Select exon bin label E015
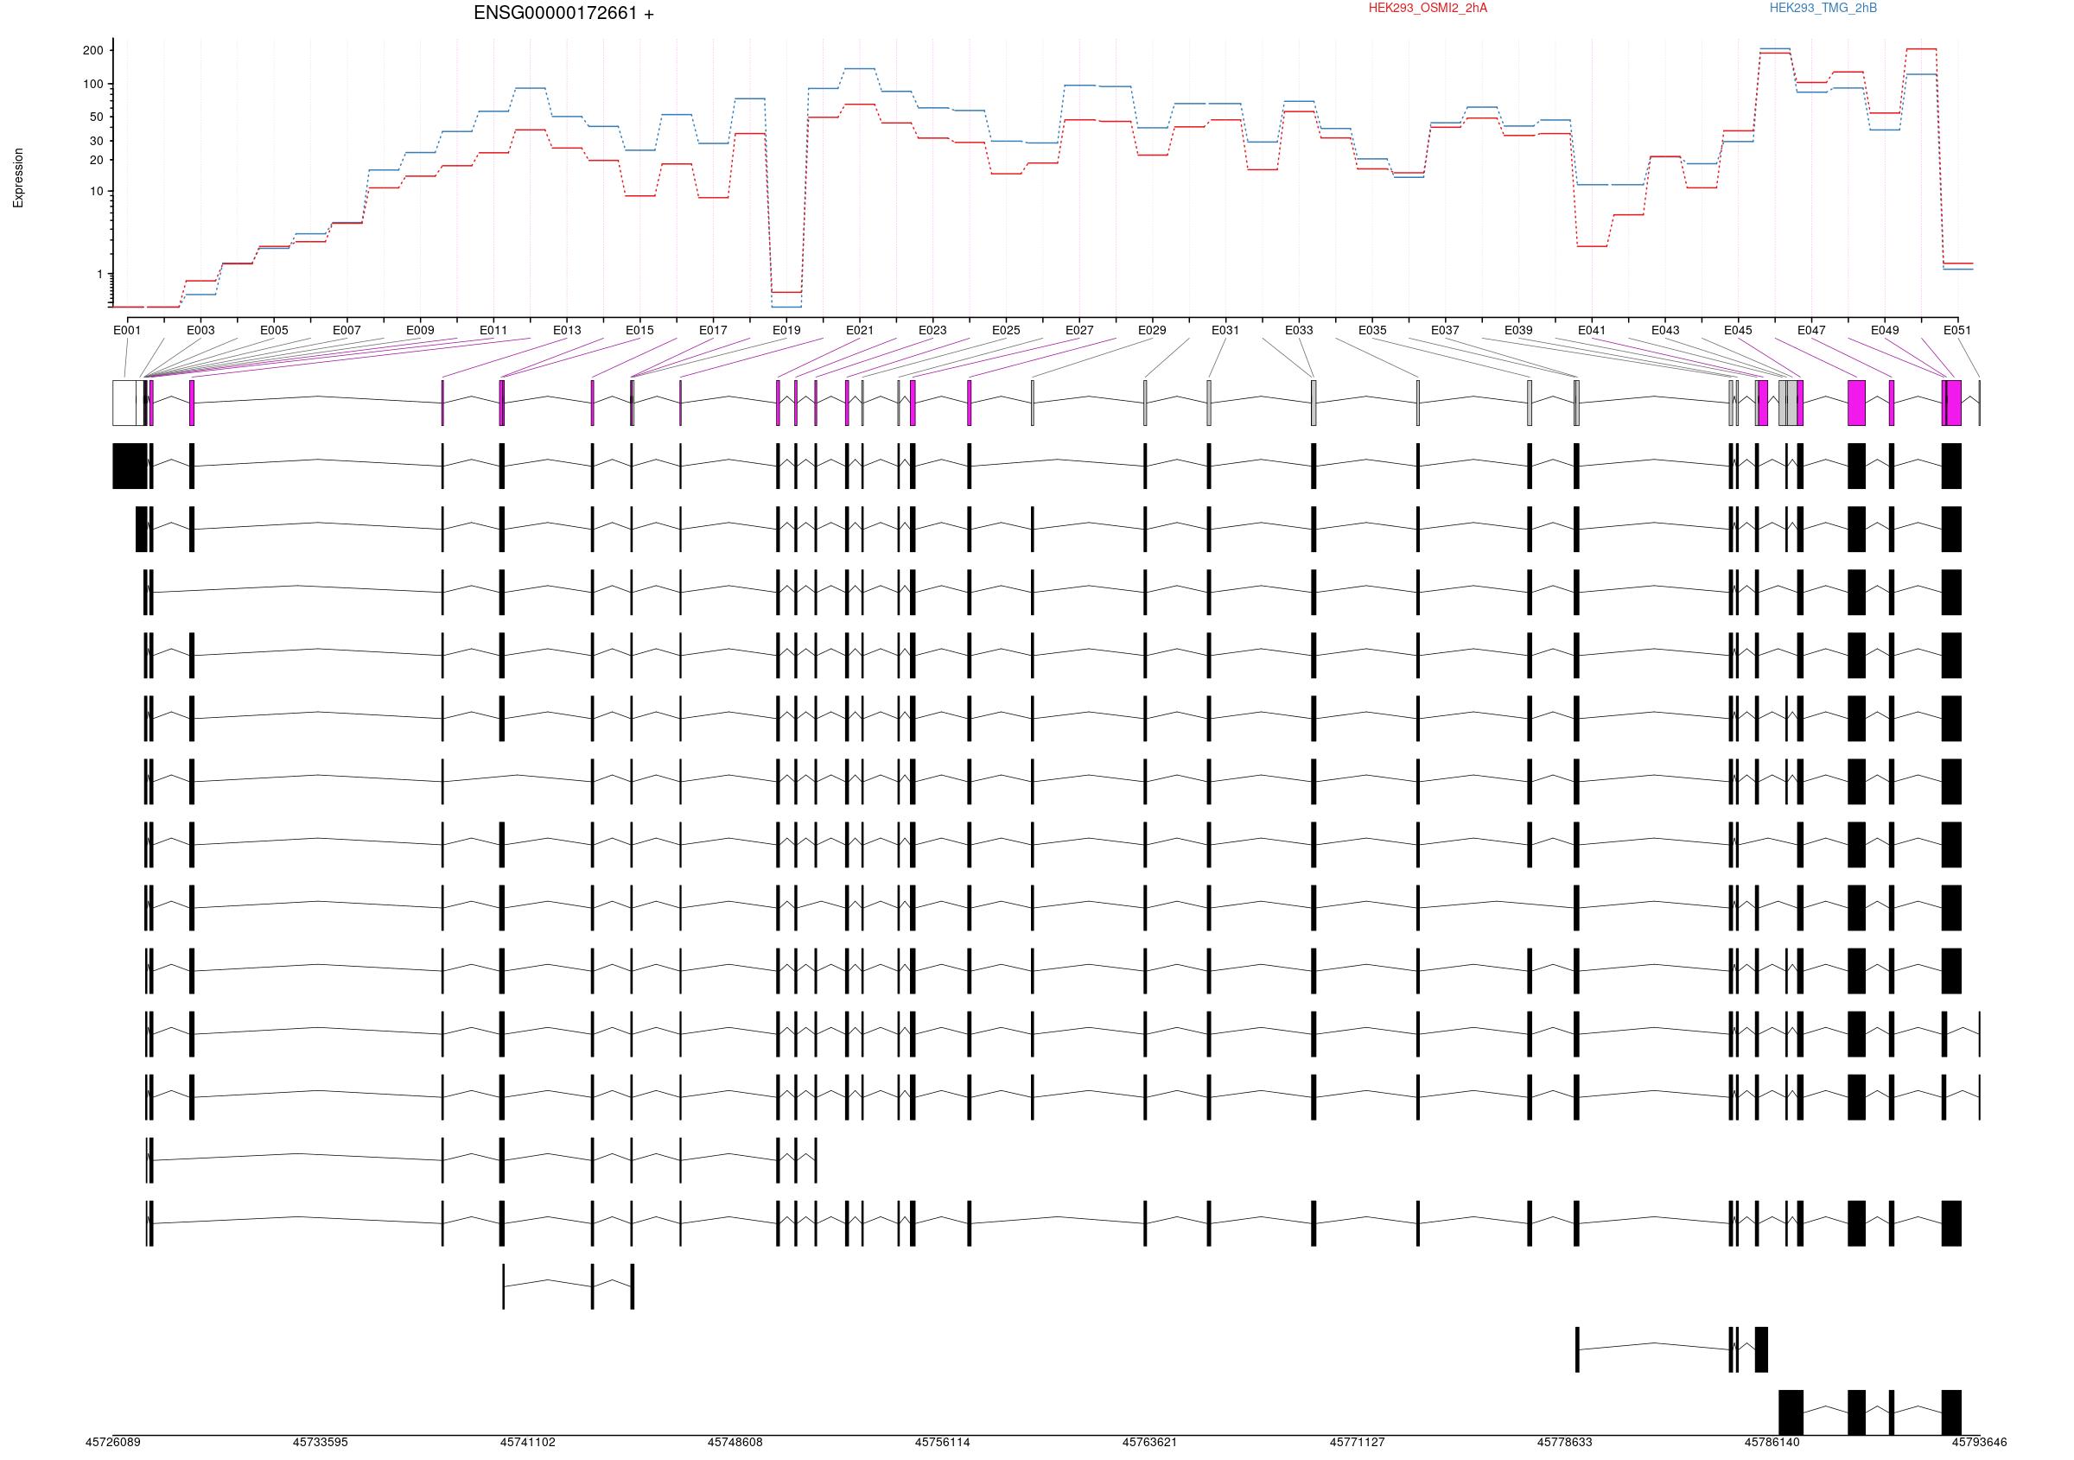 639,331
